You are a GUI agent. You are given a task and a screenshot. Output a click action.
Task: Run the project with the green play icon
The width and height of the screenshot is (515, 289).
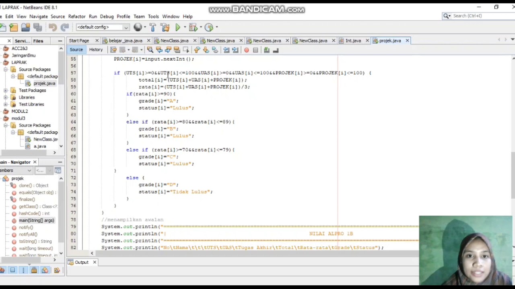tap(178, 27)
